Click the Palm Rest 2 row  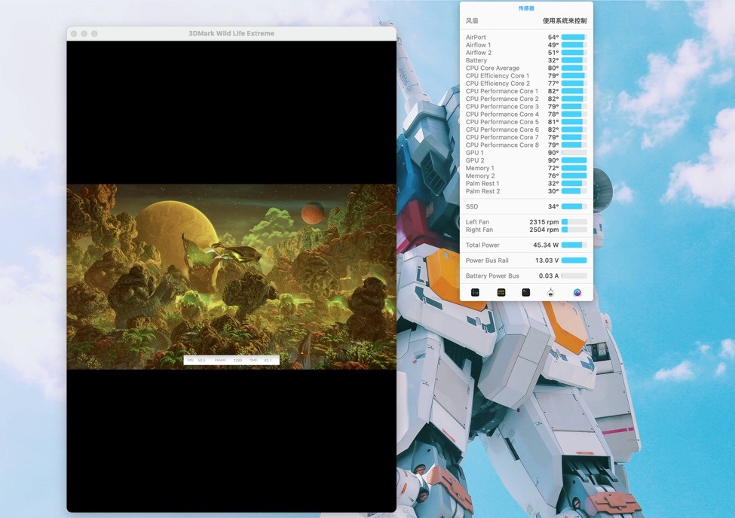coord(526,191)
